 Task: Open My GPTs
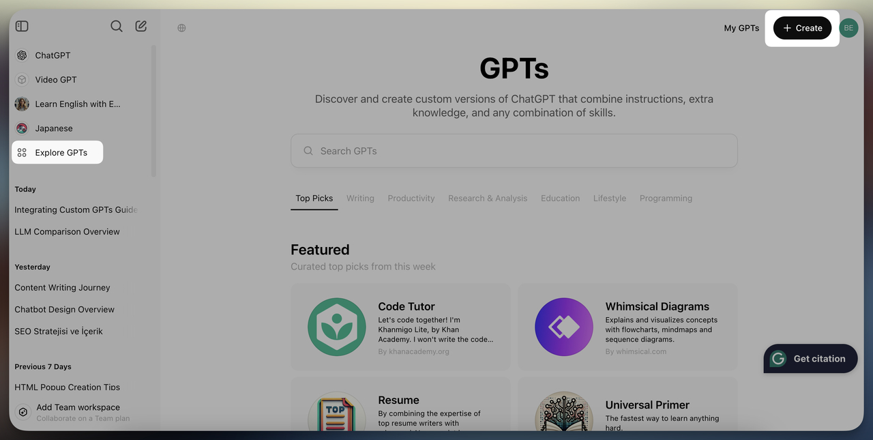coord(741,28)
